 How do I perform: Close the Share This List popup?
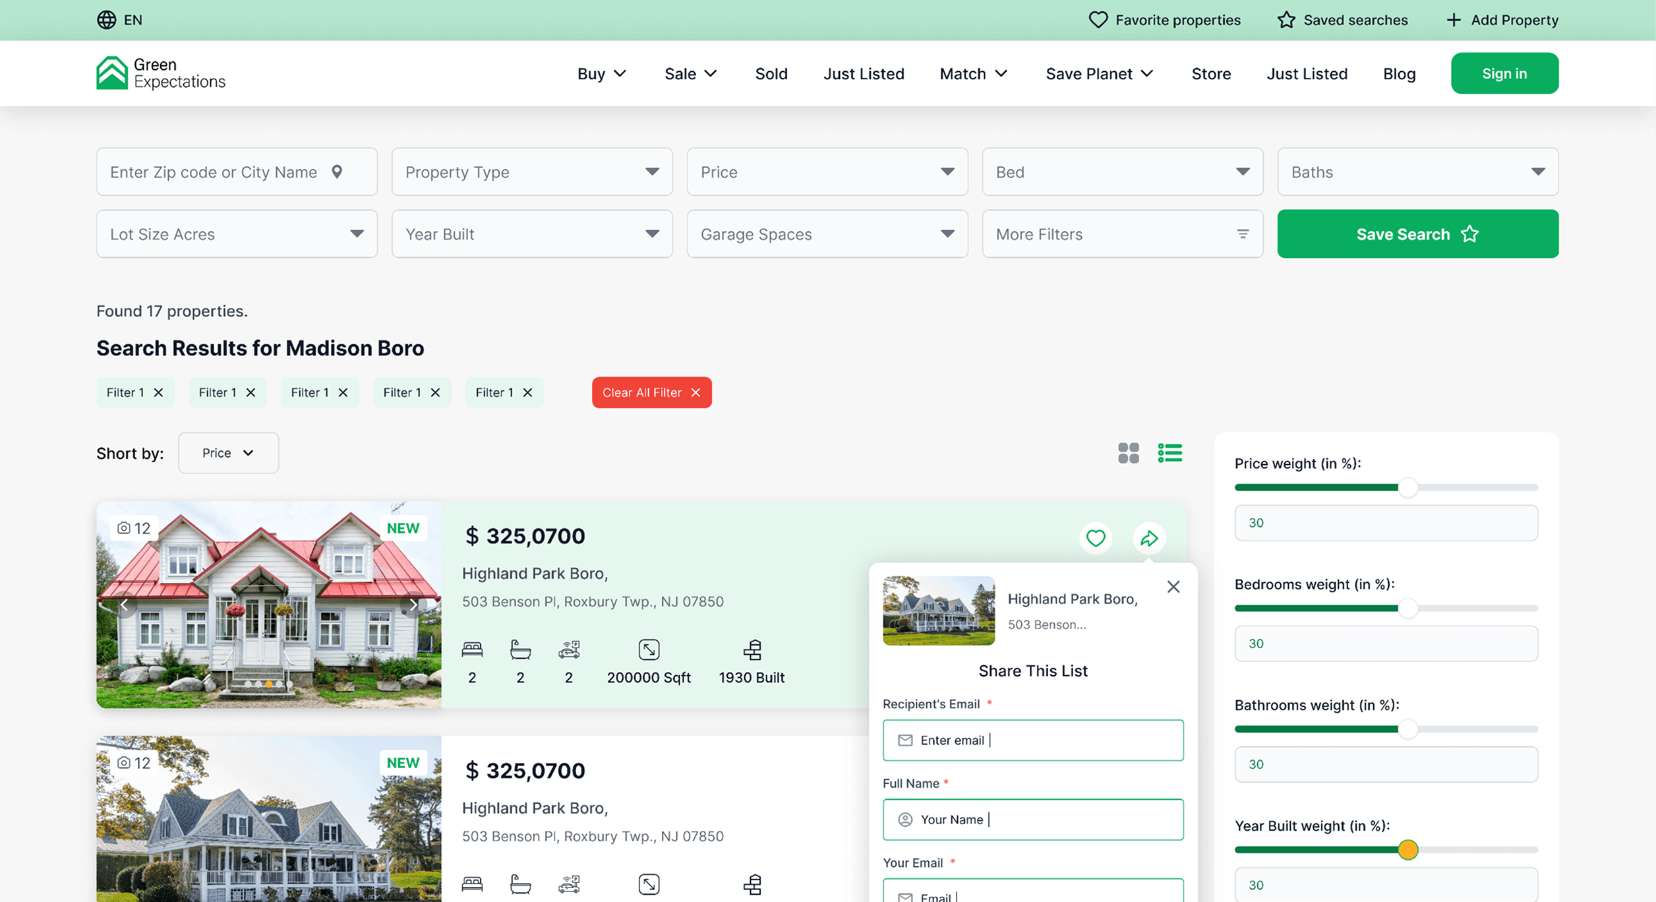coord(1173,587)
